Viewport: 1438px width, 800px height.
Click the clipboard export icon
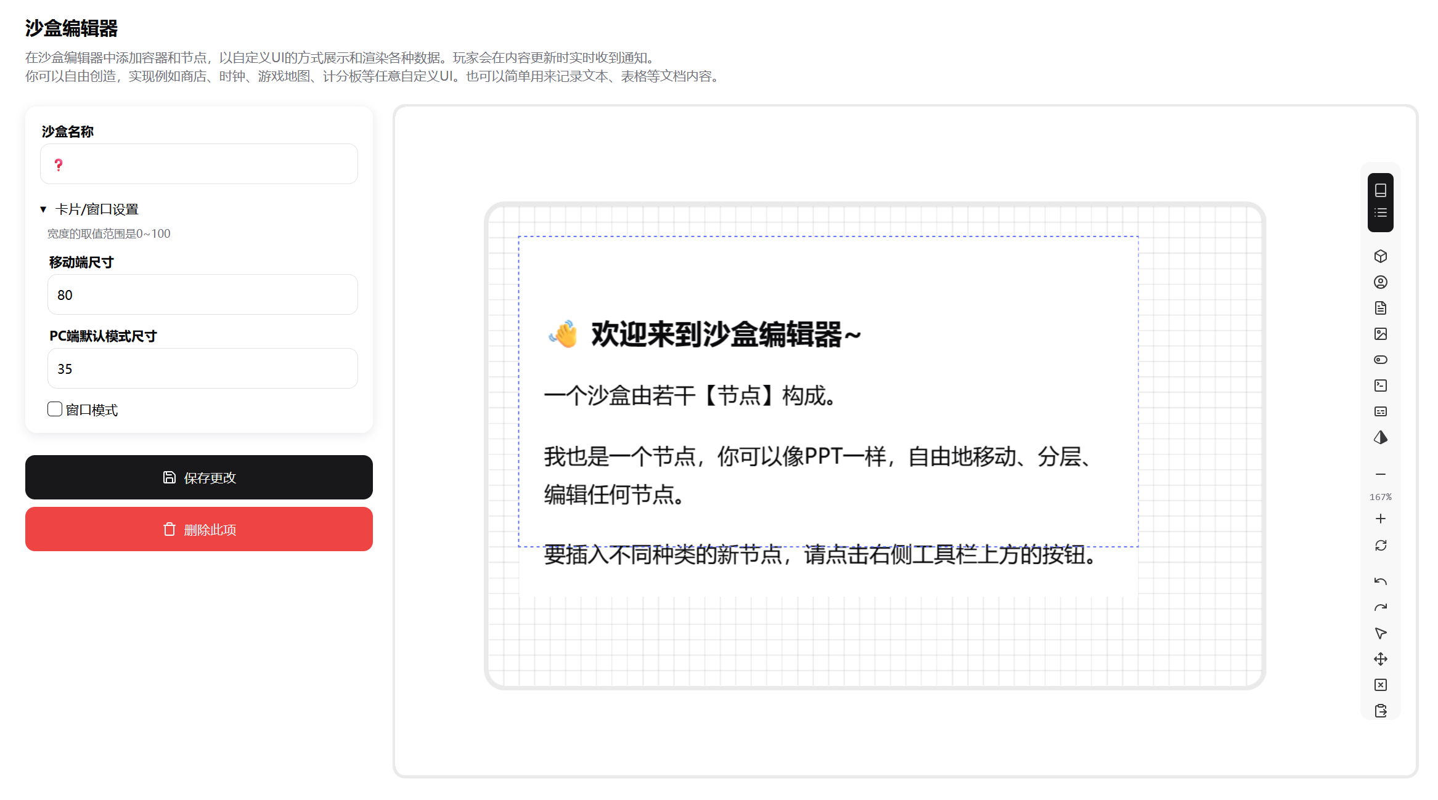point(1380,711)
